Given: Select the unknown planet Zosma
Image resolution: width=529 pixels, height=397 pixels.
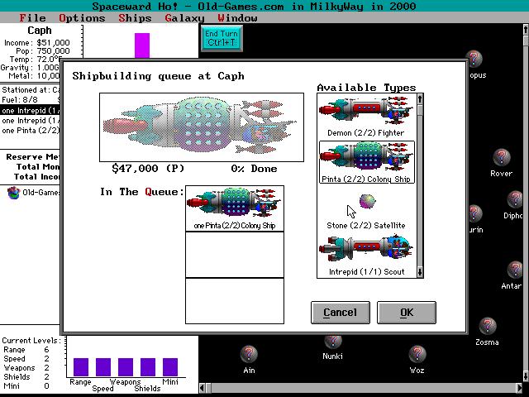Looking at the screenshot, I should [x=487, y=326].
